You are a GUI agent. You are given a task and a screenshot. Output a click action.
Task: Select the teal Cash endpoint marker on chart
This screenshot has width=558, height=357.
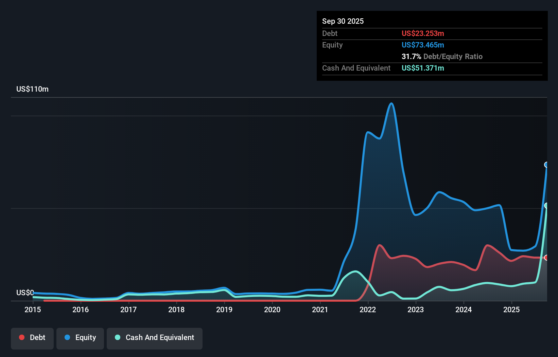[546, 205]
